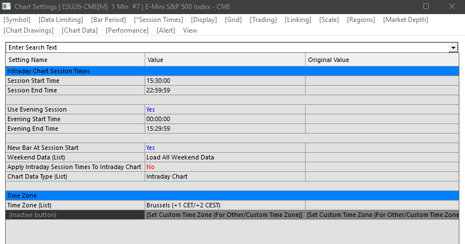Open the Time Zone list value
The width and height of the screenshot is (465, 244).
tap(225, 205)
